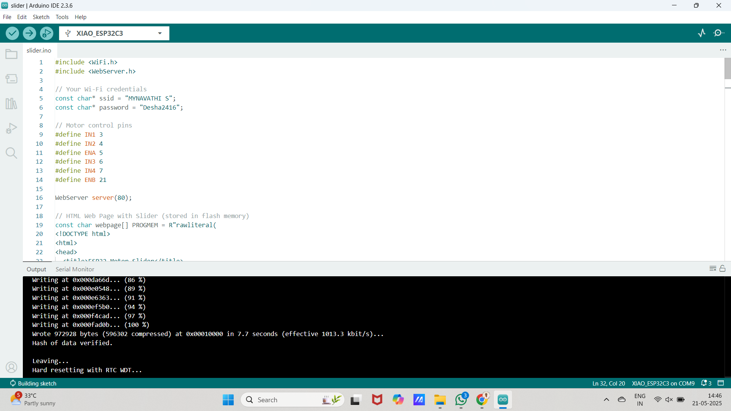Viewport: 731px width, 411px height.
Task: Open the clock showing 14:46
Action: click(707, 400)
